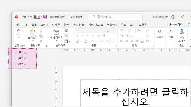The image size is (191, 107).
Task: Toggle underline text formatting
Action: coord(87,36)
